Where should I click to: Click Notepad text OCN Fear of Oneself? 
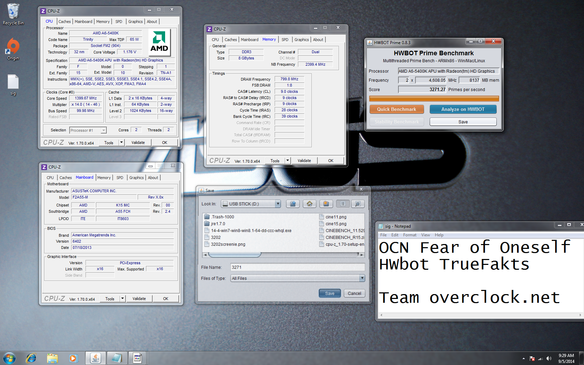click(x=474, y=248)
